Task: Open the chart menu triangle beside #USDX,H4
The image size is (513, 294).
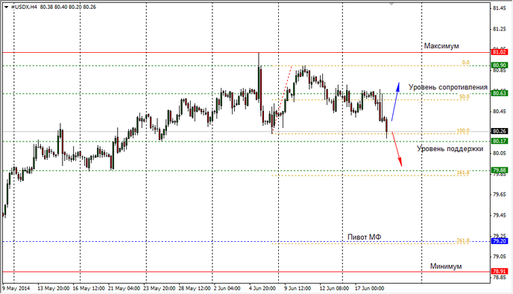Action: pos(6,7)
